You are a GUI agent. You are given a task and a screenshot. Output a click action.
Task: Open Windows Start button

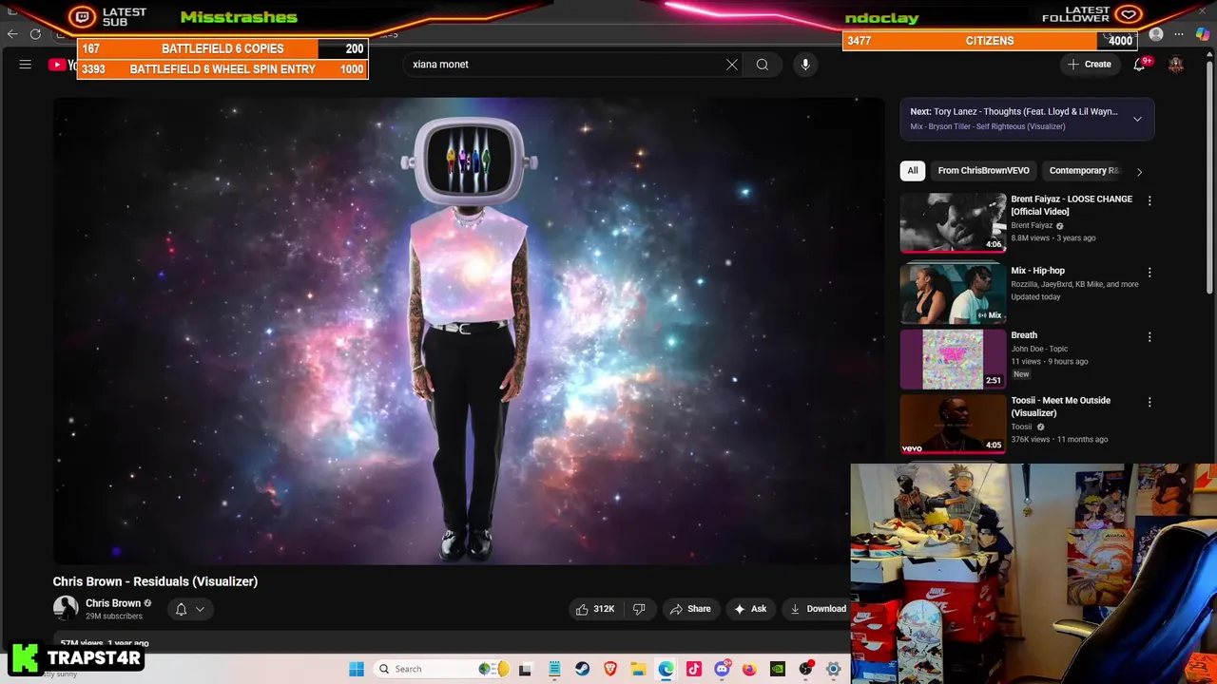pyautogui.click(x=357, y=669)
